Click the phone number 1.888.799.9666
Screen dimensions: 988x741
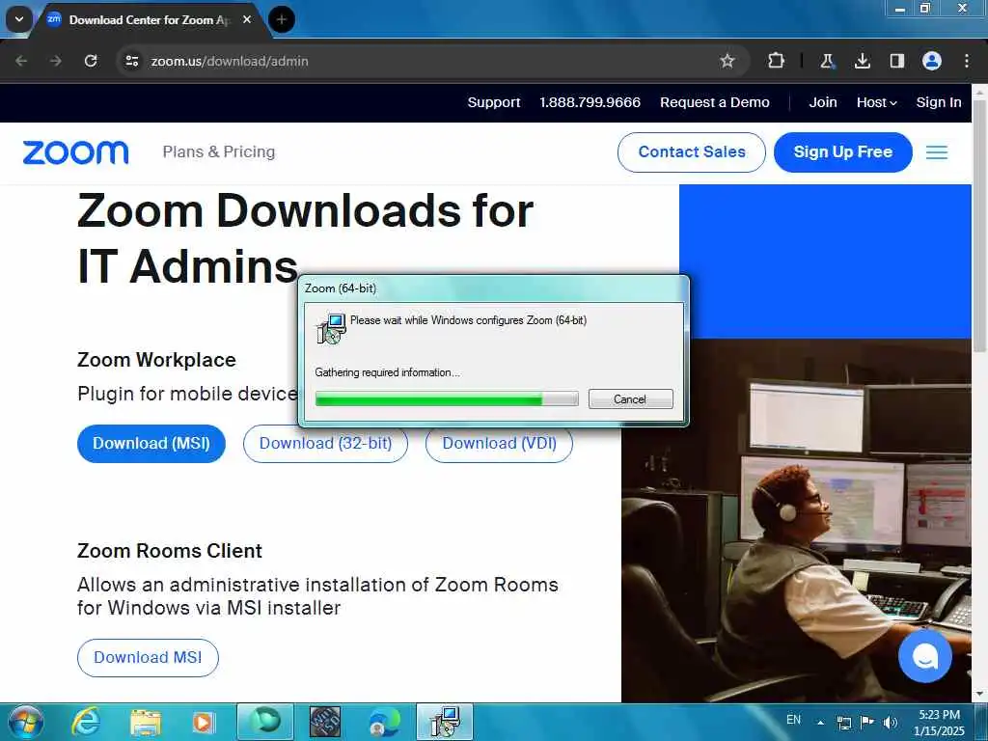pos(590,102)
